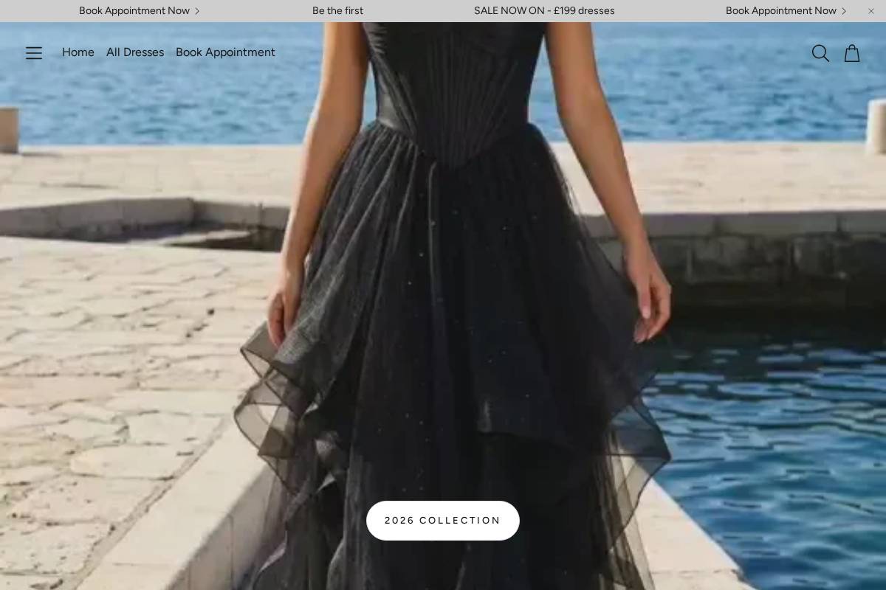The height and width of the screenshot is (590, 886).
Task: Click the Be the first announcement text
Action: (337, 10)
